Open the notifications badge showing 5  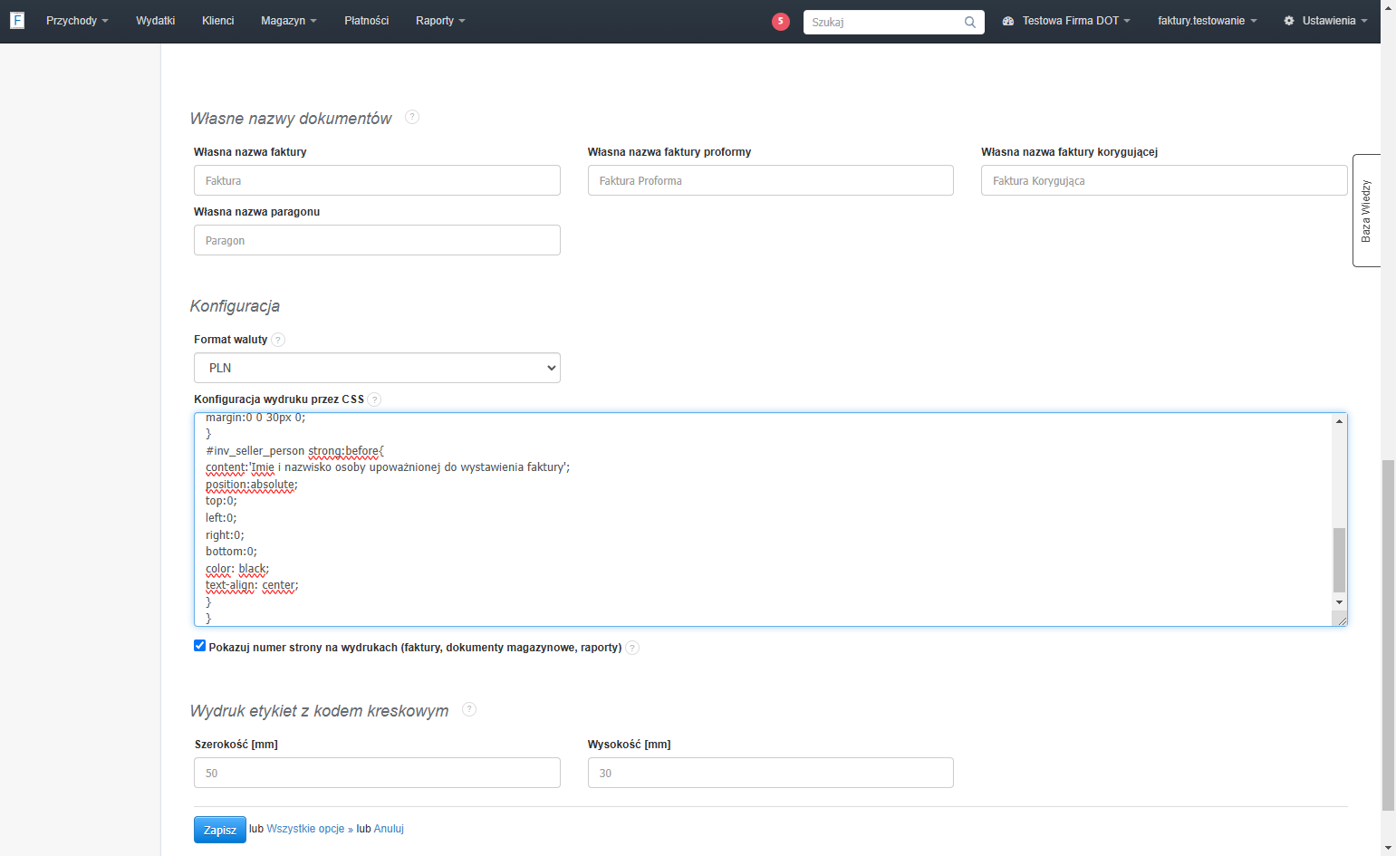pyautogui.click(x=781, y=21)
